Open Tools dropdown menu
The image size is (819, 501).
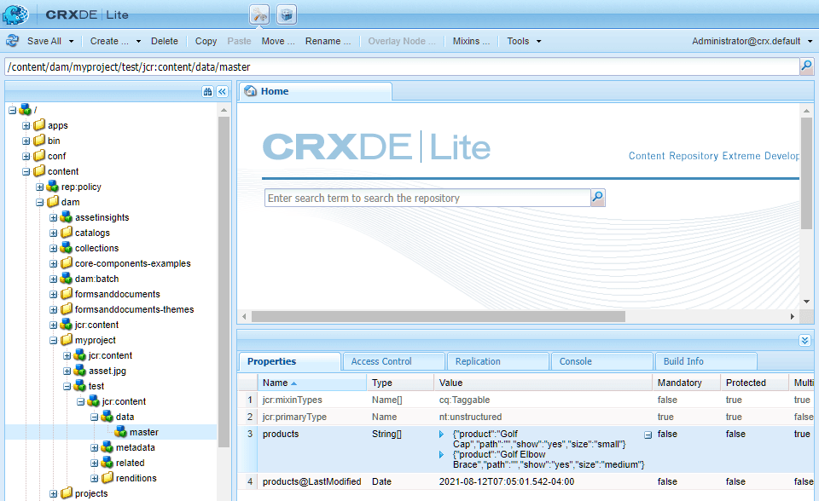click(524, 41)
